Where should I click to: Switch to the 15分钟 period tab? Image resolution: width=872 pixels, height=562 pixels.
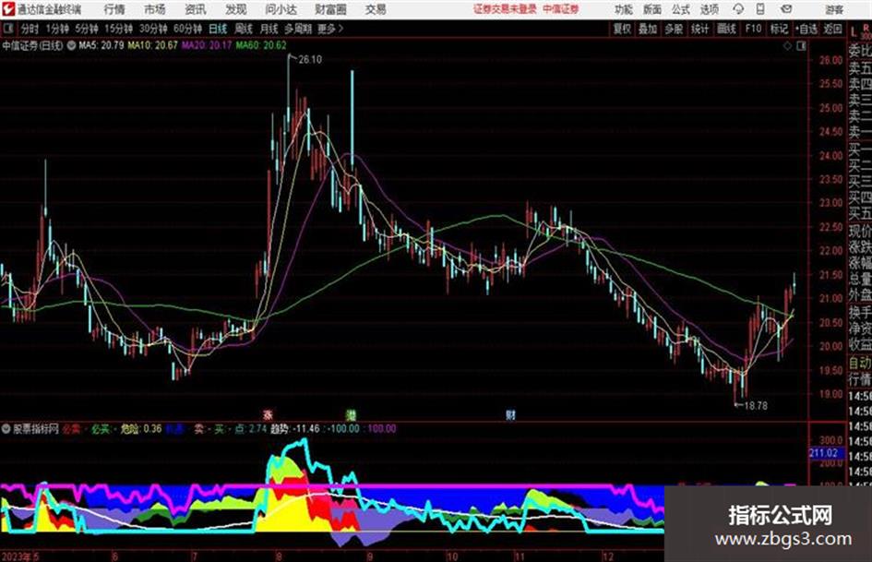tap(118, 29)
